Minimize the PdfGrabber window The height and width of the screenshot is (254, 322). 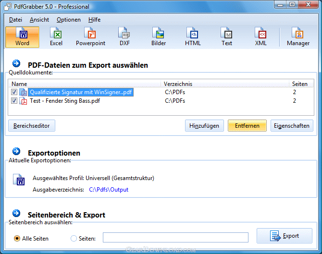(x=280, y=5)
